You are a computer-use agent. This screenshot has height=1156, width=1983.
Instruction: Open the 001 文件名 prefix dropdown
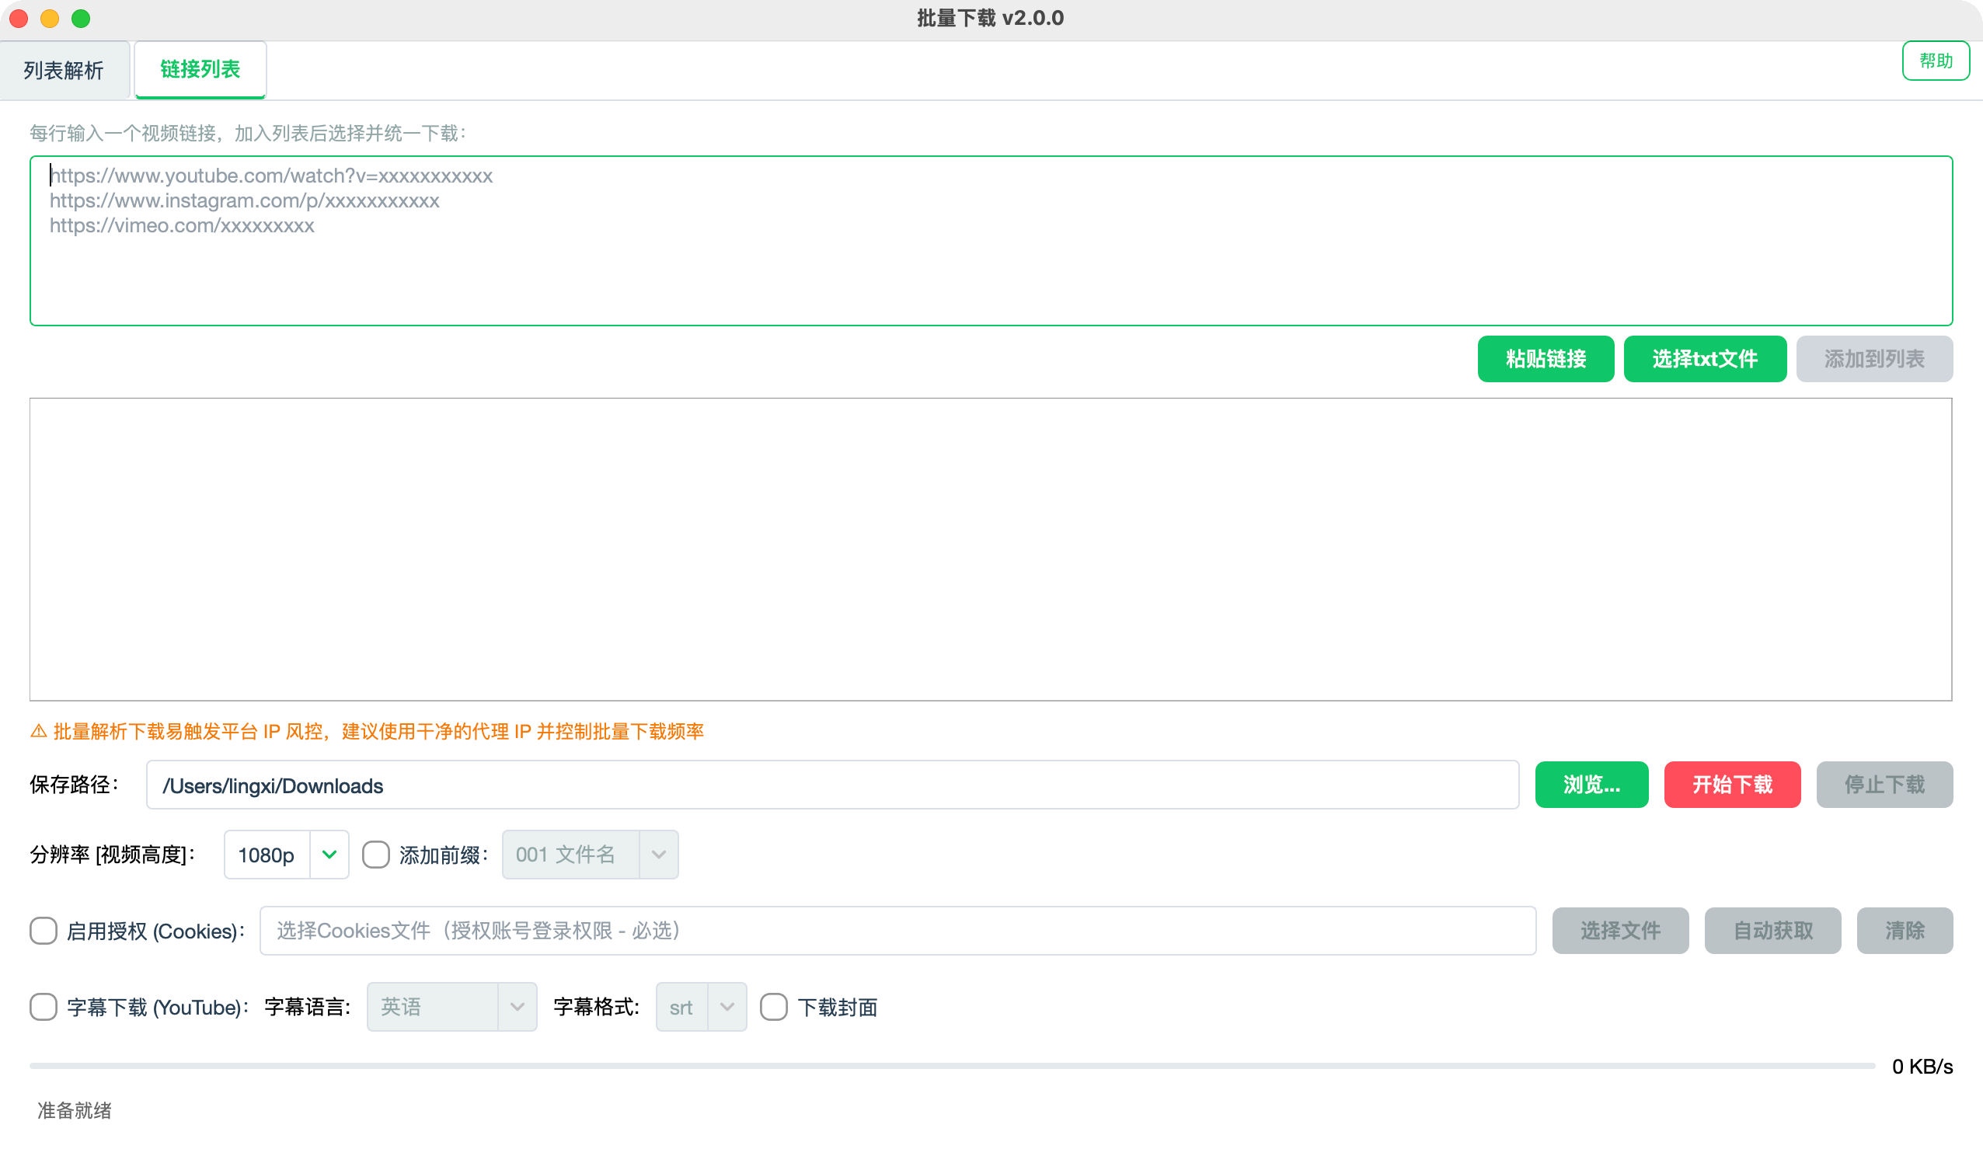(590, 855)
